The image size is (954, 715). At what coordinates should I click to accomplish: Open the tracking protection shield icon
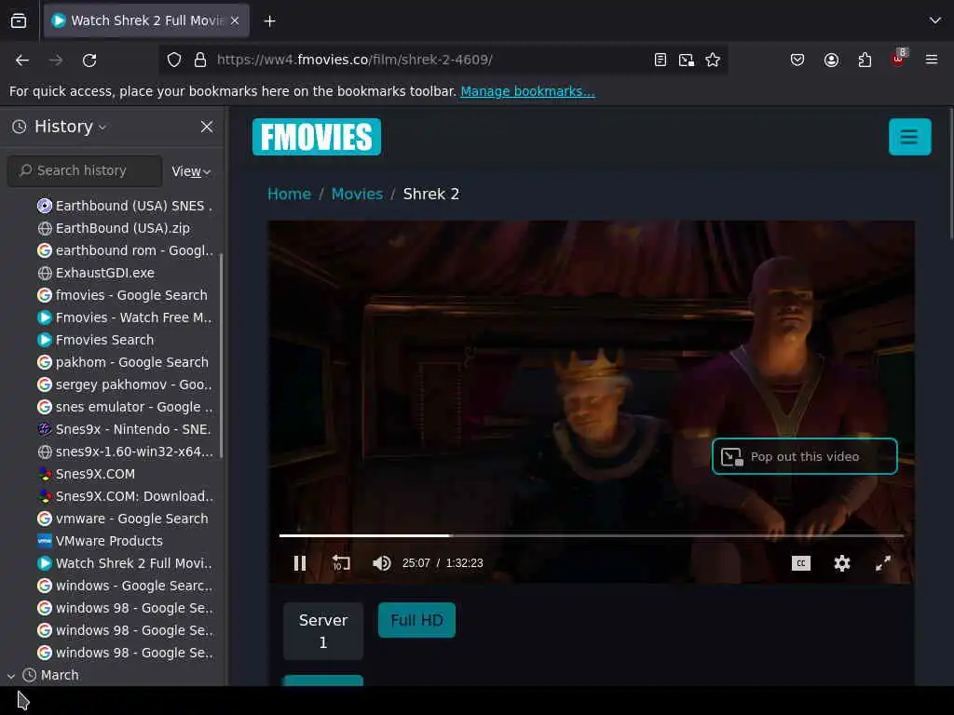174,60
